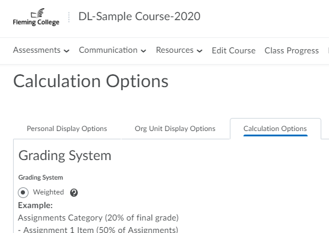Click the Assessments chevron arrow
Image resolution: width=329 pixels, height=233 pixels.
[67, 51]
